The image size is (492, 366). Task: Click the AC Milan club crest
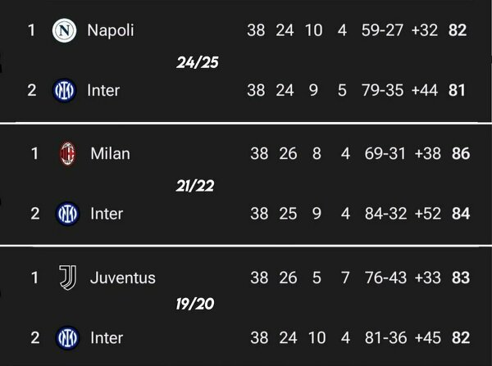pyautogui.click(x=67, y=153)
